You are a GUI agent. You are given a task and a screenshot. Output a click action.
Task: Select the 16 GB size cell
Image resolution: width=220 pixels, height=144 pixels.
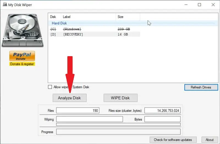pyautogui.click(x=123, y=34)
